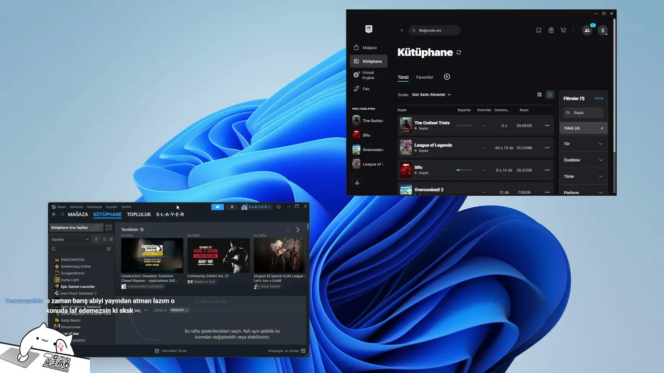Viewport: 664px width, 373px height.
Task: Click Epic store search field Mağazada ara
Action: 434,31
